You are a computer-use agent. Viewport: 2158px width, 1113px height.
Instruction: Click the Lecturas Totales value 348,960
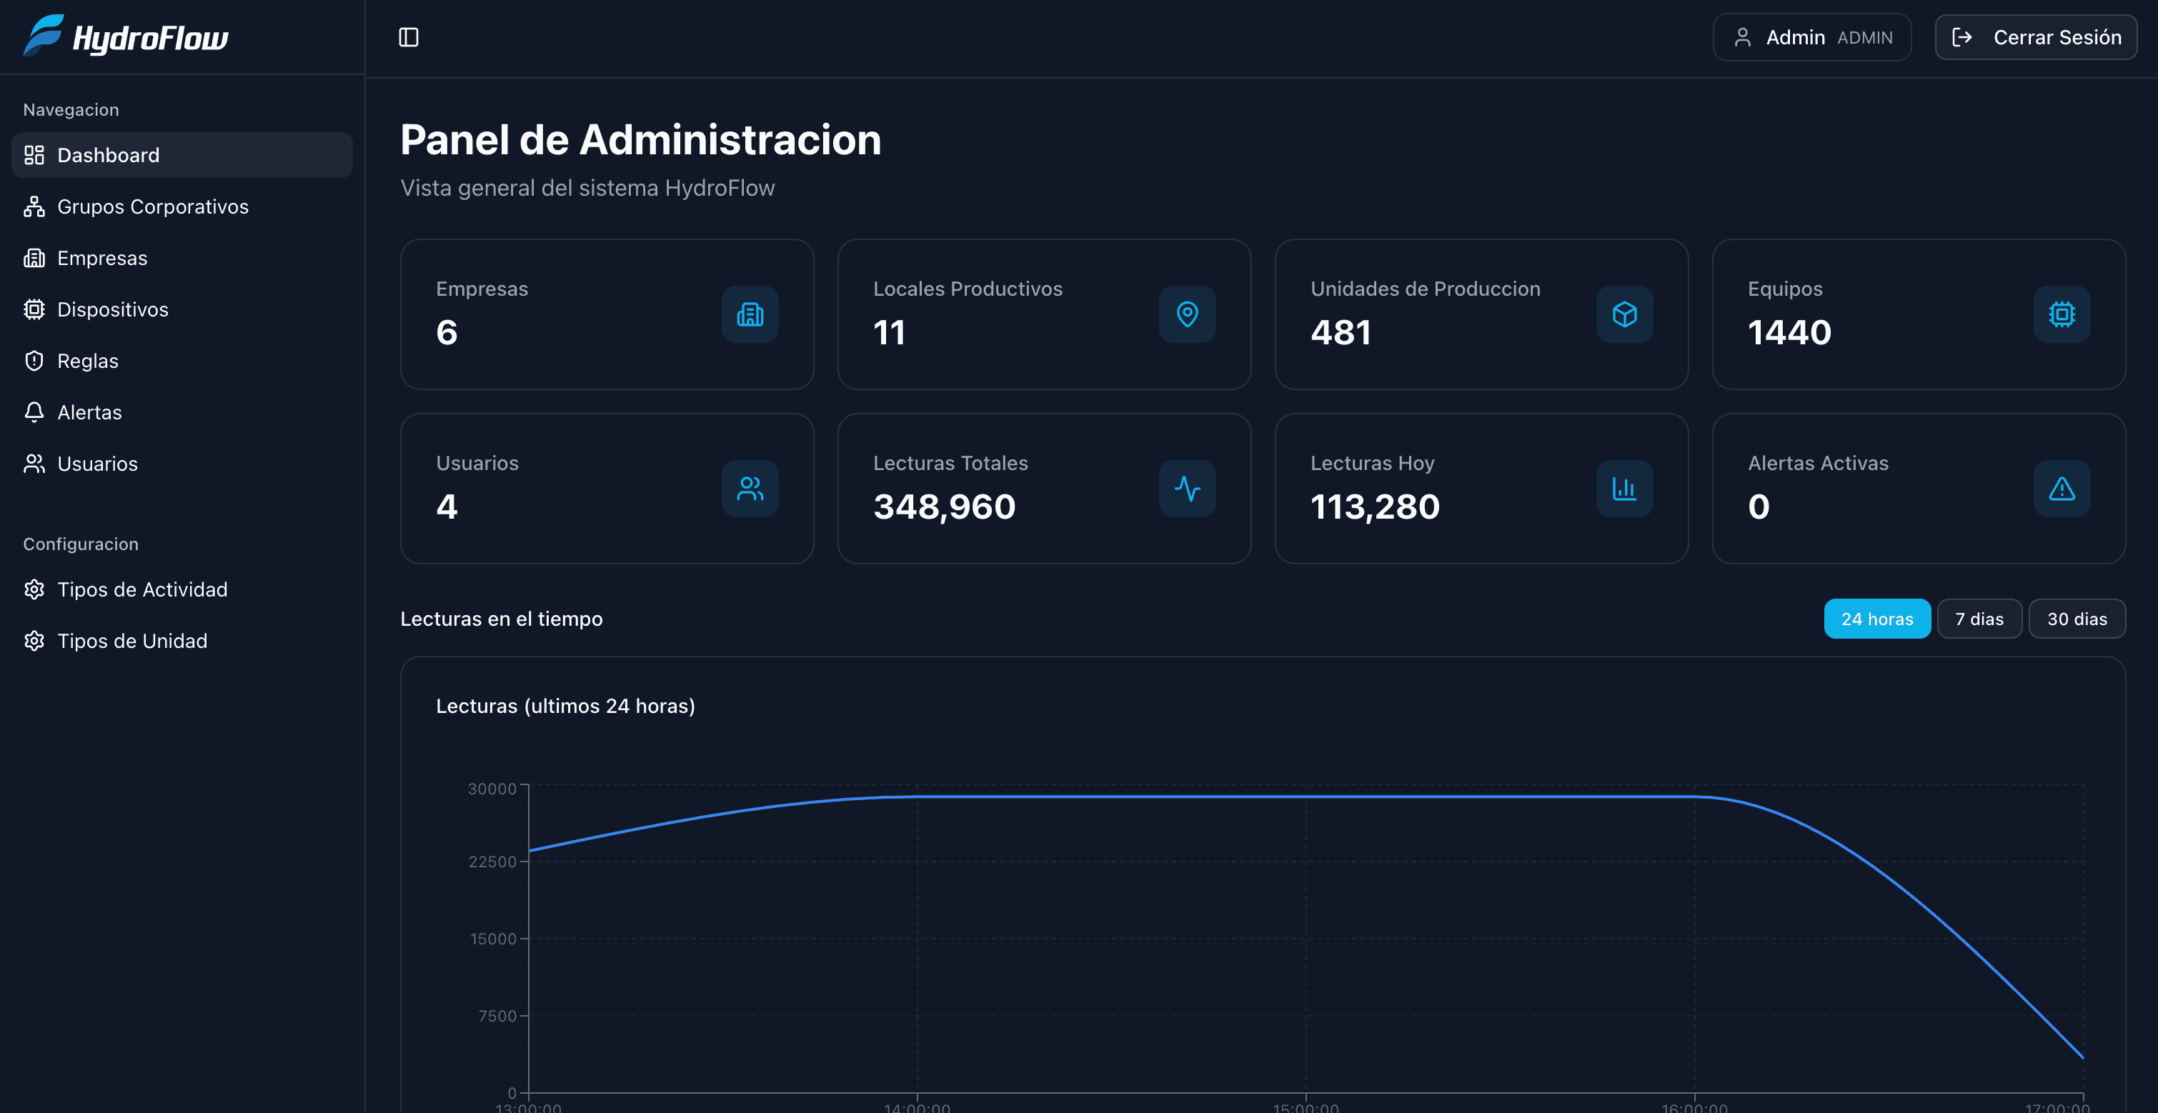[944, 506]
